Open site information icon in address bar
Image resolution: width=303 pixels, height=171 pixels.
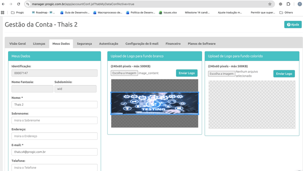tap(28, 4)
